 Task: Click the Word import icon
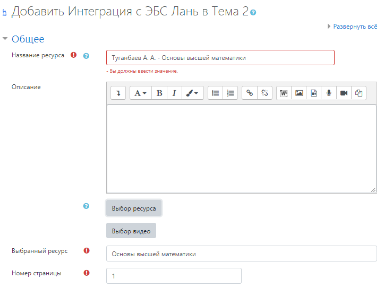[284, 93]
